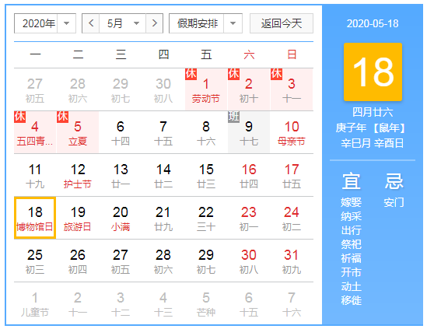Open the 5月 month dropdown

point(123,23)
